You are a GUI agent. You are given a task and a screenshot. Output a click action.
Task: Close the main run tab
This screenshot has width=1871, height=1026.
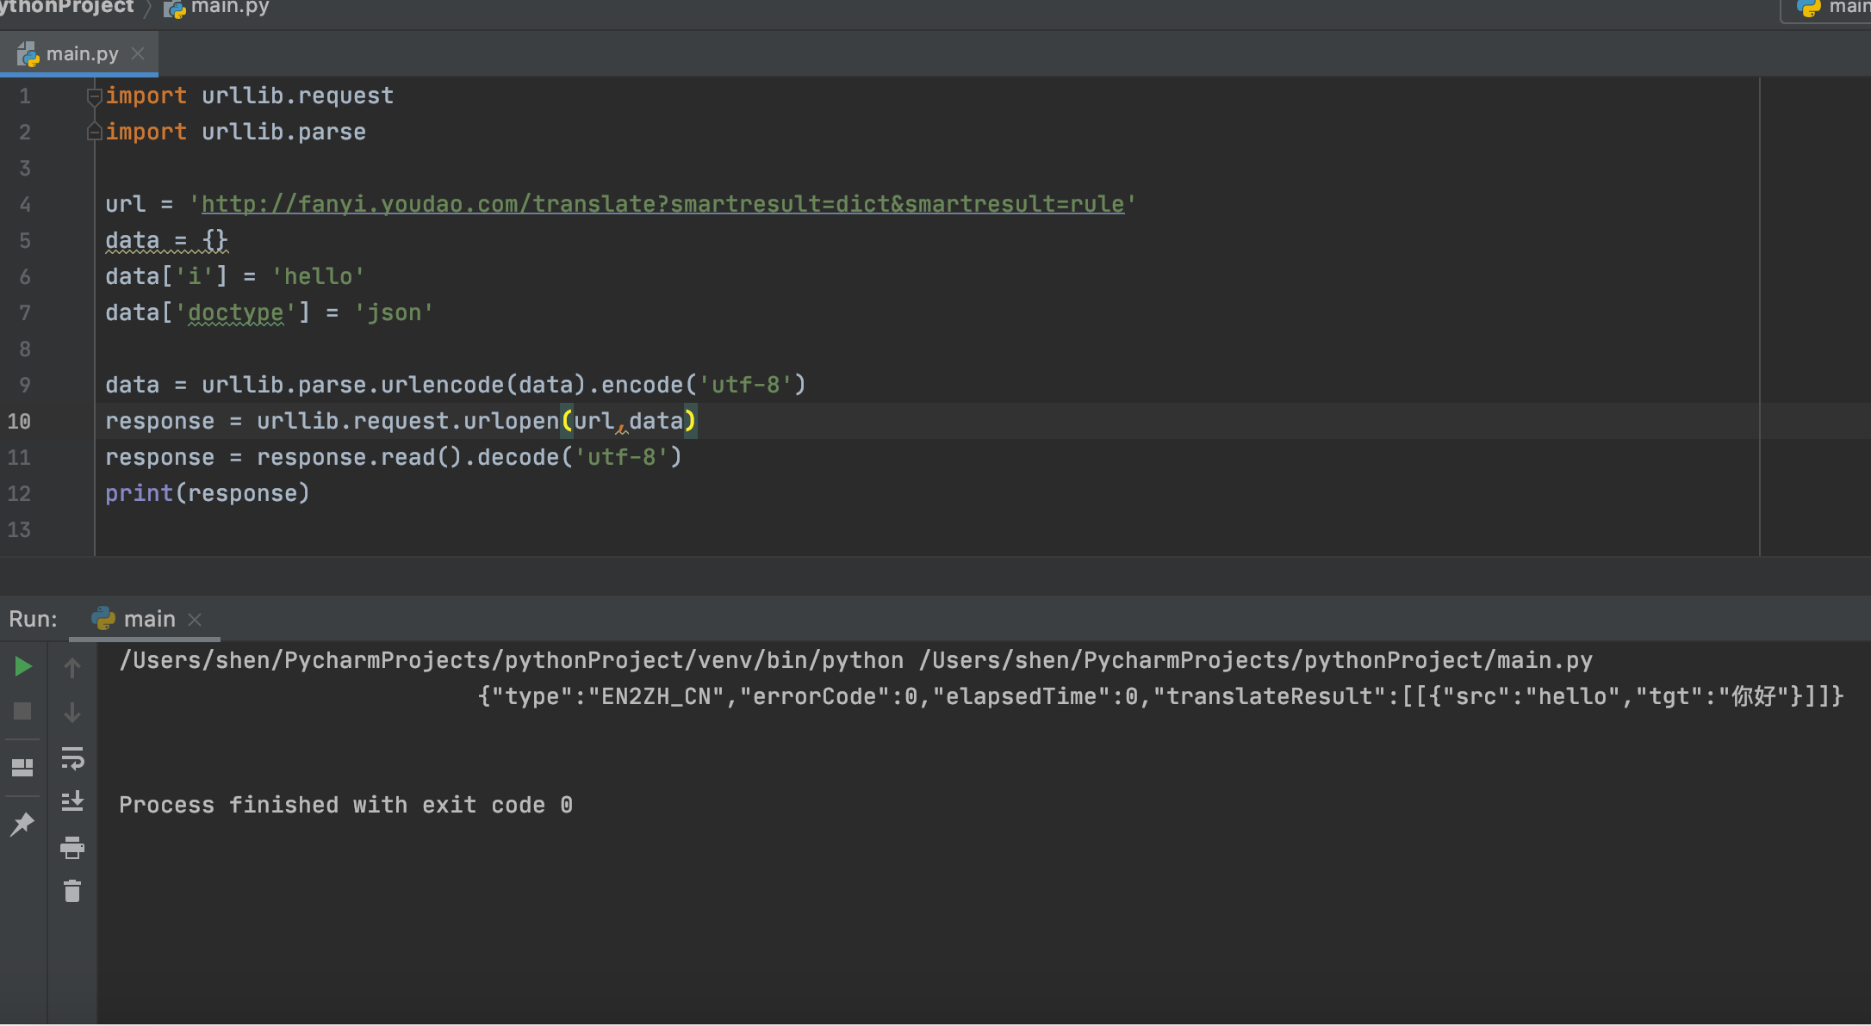point(195,620)
